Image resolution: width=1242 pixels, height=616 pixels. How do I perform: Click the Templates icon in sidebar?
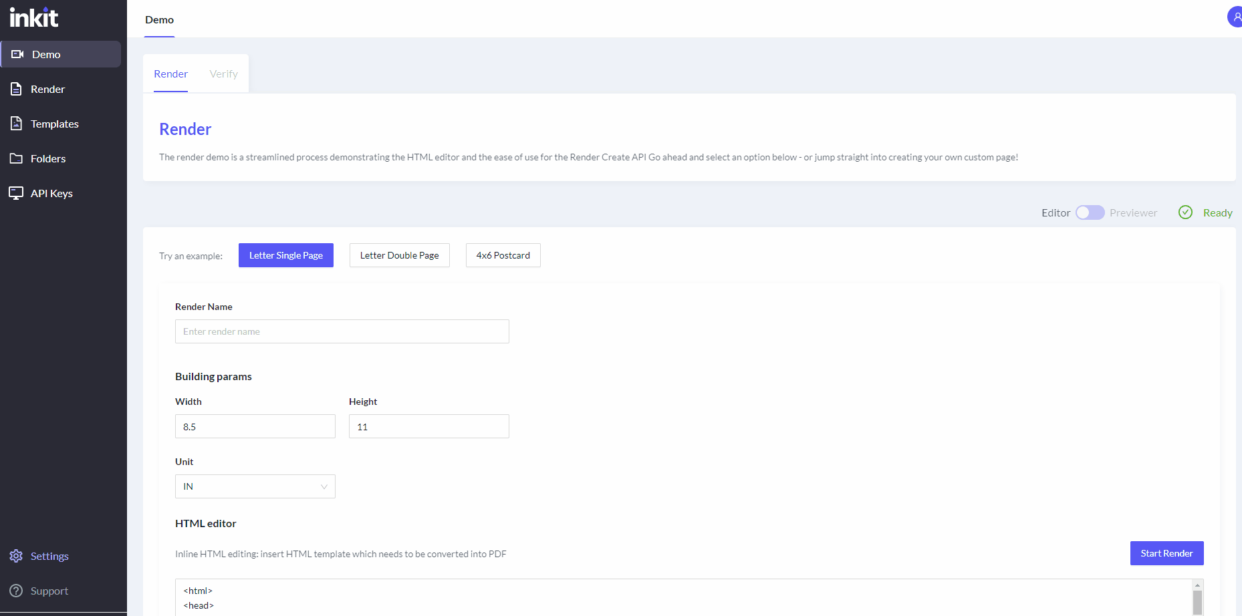(x=16, y=124)
